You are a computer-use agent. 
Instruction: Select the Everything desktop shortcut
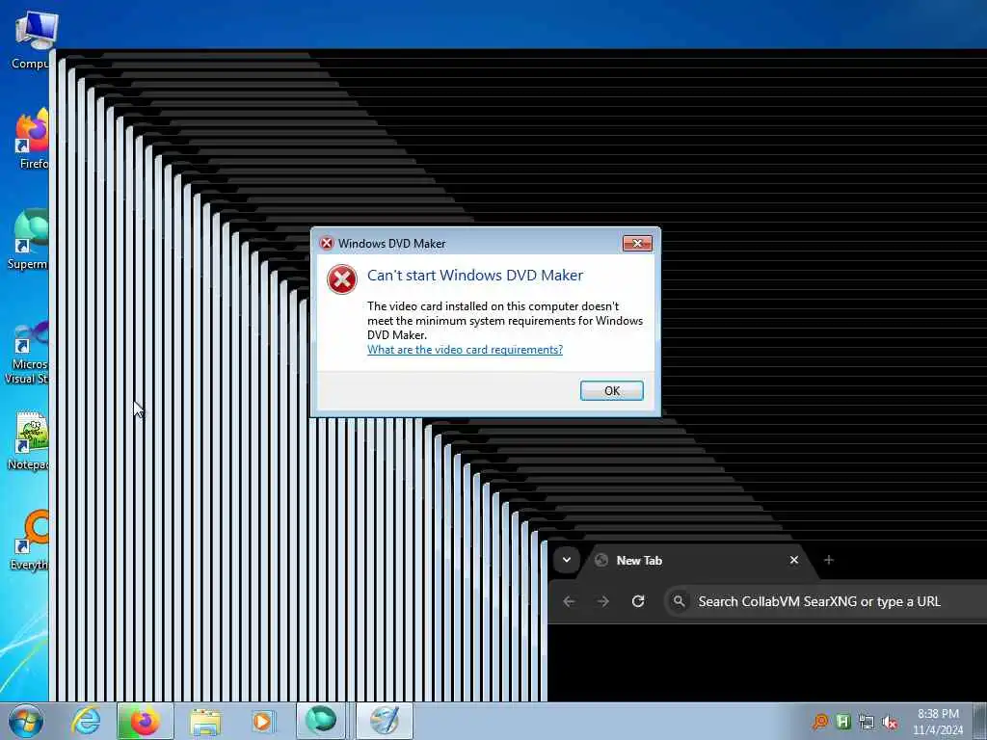29,540
